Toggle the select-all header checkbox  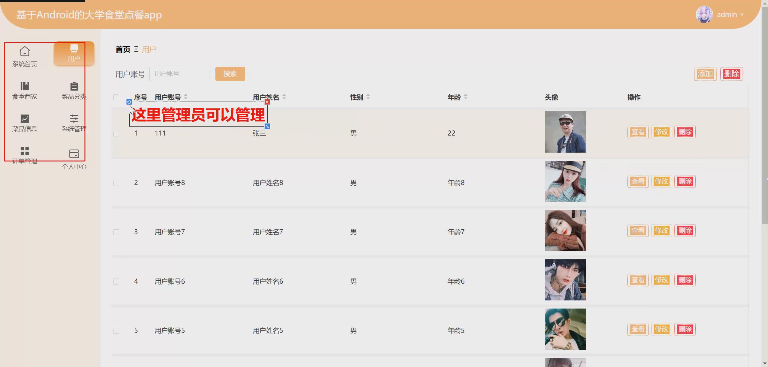coord(116,97)
